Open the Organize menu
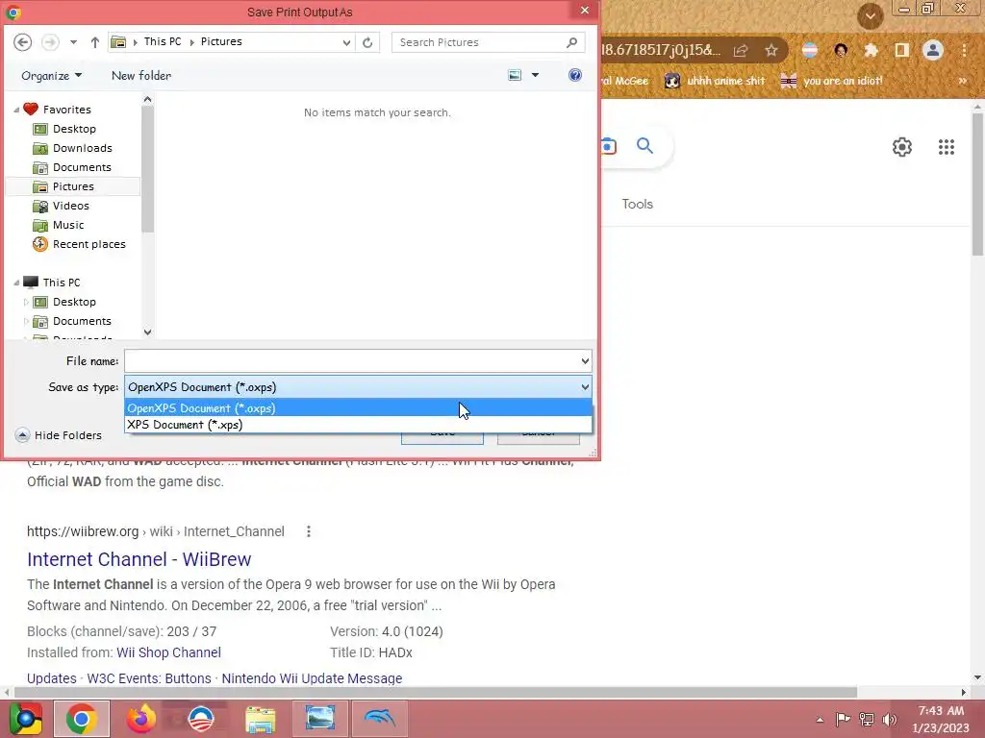985x738 pixels. tap(52, 75)
